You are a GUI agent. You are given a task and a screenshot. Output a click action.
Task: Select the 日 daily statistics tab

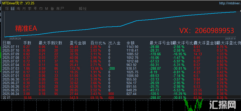pyautogui.click(x=13, y=9)
